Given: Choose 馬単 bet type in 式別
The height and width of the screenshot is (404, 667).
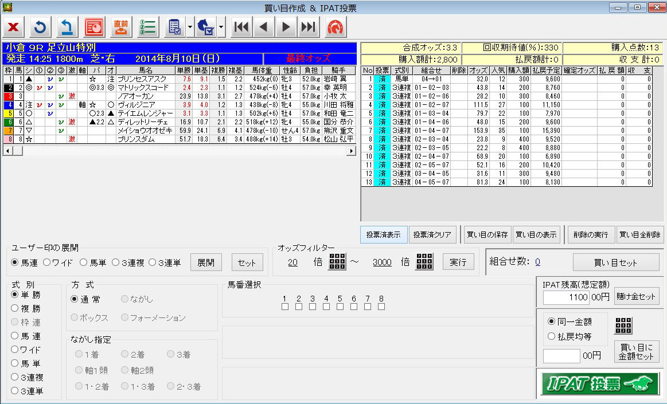Looking at the screenshot, I should tap(26, 364).
